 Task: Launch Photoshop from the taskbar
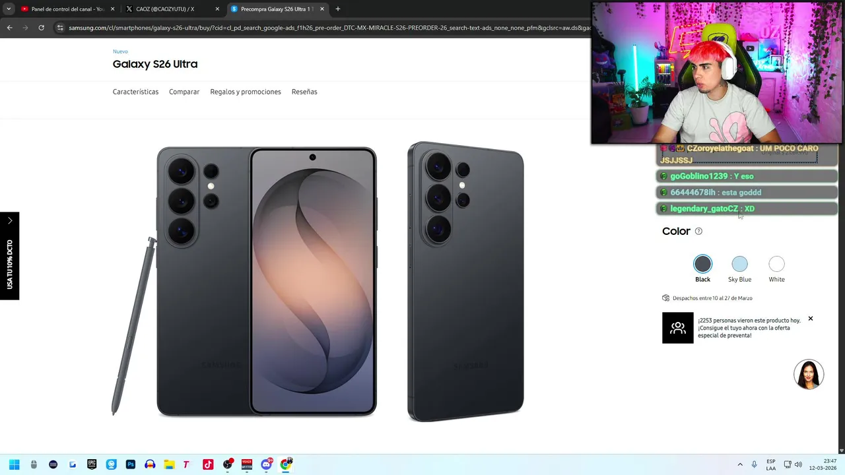point(131,464)
